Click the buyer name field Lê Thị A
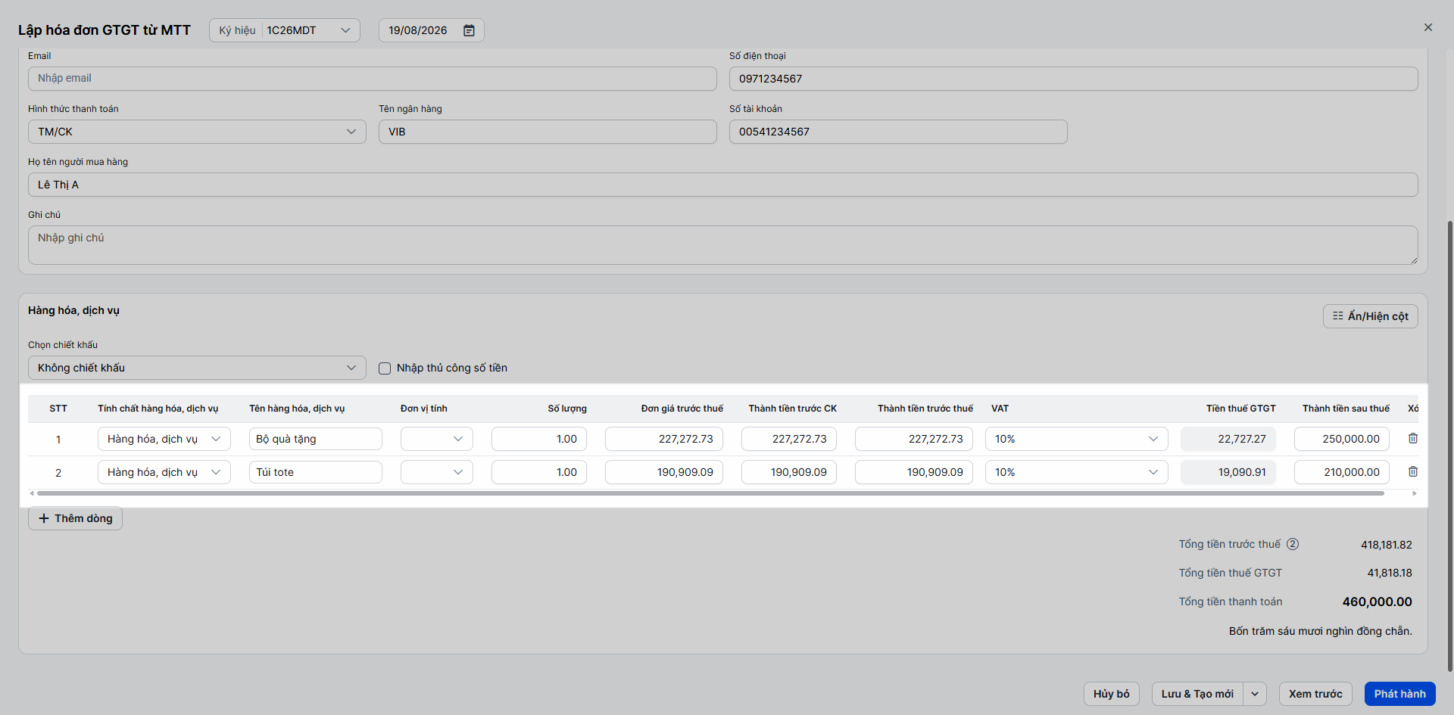1454x715 pixels. click(x=722, y=185)
